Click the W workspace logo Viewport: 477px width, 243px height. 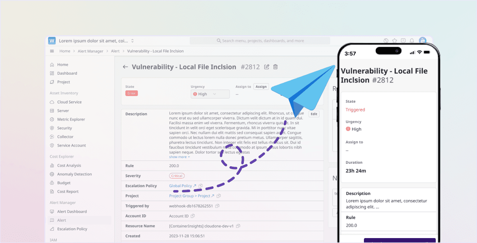pyautogui.click(x=52, y=41)
